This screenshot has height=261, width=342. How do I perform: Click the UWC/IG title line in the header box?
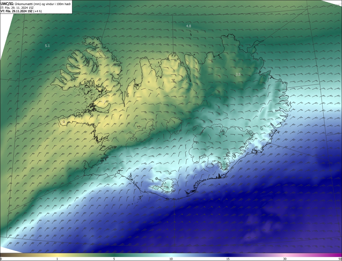coord(36,4)
